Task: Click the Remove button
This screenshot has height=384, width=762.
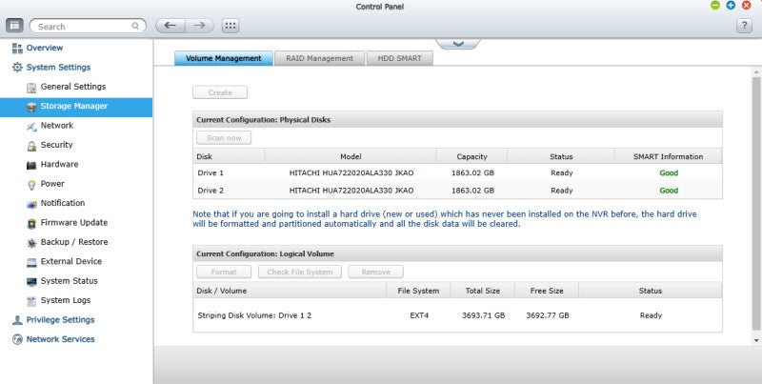Action: tap(375, 272)
